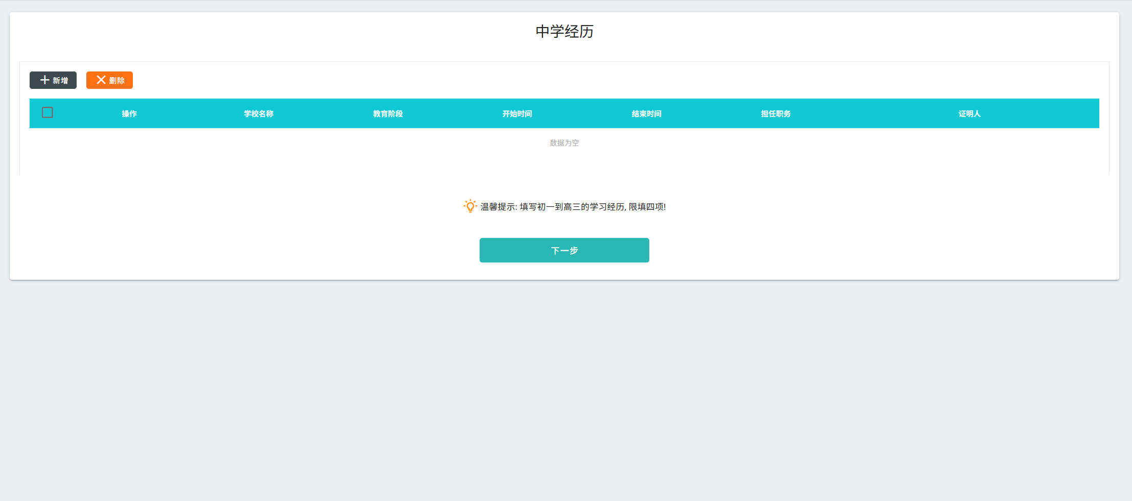Click the X icon on the 删除 button
Viewport: 1132px width, 501px height.
(x=101, y=80)
